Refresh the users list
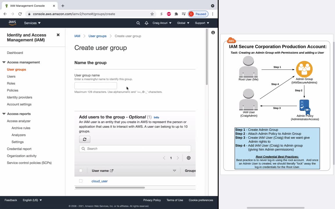 [85, 139]
